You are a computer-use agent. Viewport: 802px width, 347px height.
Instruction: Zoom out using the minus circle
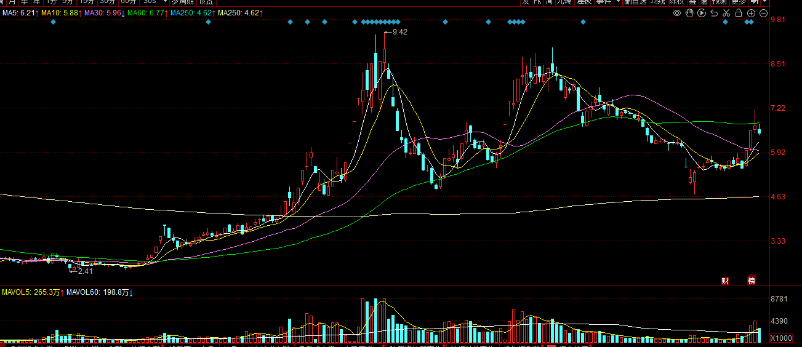[764, 13]
